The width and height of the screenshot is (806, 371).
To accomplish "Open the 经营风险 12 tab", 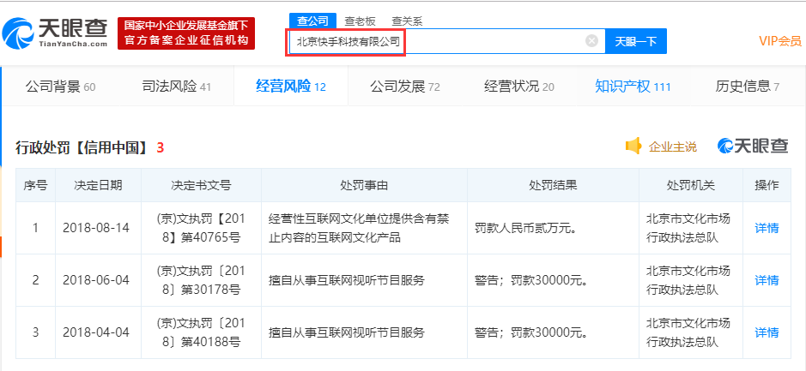I will tap(291, 87).
